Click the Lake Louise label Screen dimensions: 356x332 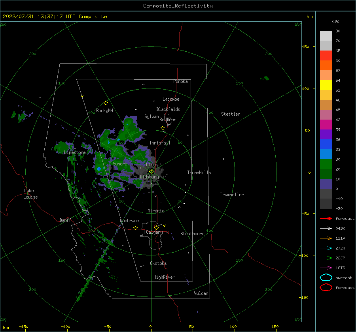click(x=30, y=194)
